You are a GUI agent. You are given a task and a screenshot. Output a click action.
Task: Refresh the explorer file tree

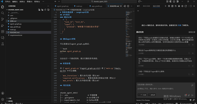click(x=45, y=10)
